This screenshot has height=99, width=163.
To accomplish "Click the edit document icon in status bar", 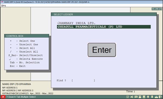I will 128,97.
